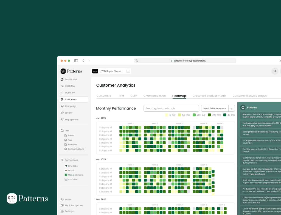Click the Patterns logo in app header
The image size is (281, 215).
71,71
